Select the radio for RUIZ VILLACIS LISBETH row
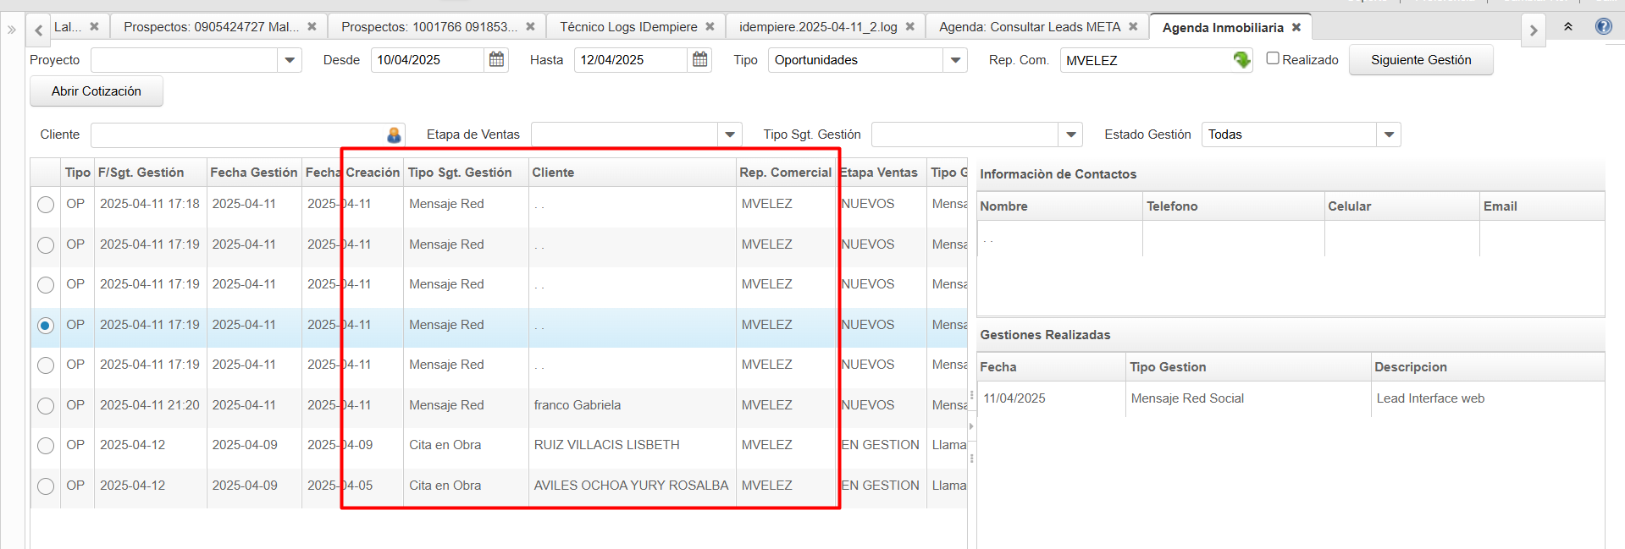 coord(46,446)
